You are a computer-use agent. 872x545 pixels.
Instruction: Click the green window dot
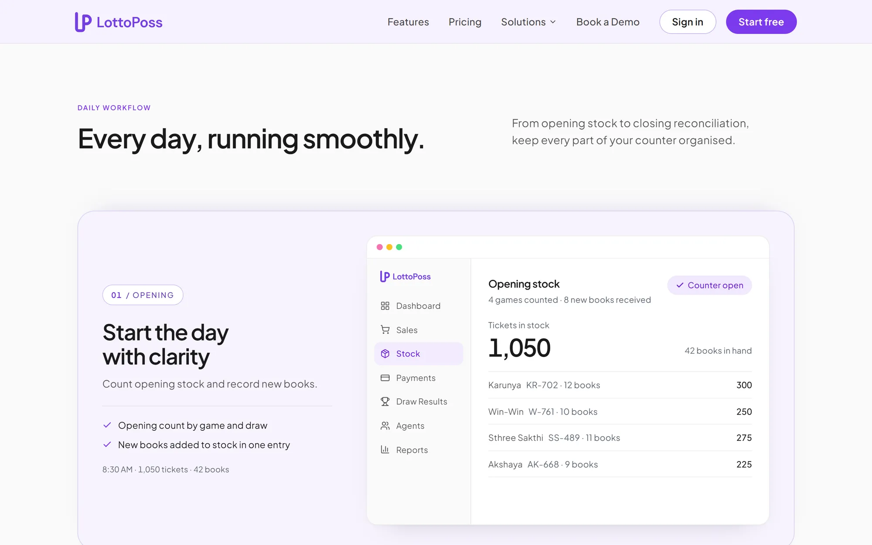pos(399,247)
